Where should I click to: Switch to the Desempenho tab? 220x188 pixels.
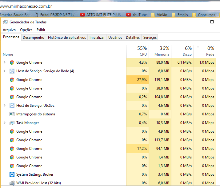pyautogui.click(x=34, y=38)
